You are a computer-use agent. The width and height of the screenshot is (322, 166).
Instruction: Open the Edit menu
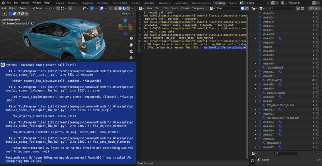(x=16, y=3)
